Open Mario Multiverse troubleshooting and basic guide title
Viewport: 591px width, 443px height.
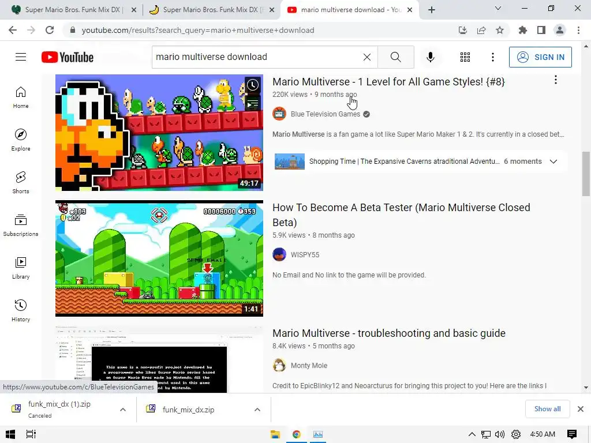tap(389, 333)
